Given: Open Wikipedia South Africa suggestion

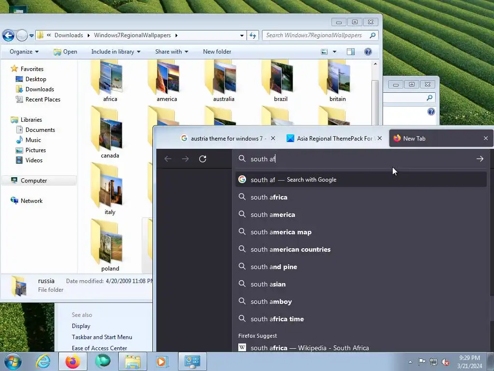Looking at the screenshot, I should [x=361, y=348].
